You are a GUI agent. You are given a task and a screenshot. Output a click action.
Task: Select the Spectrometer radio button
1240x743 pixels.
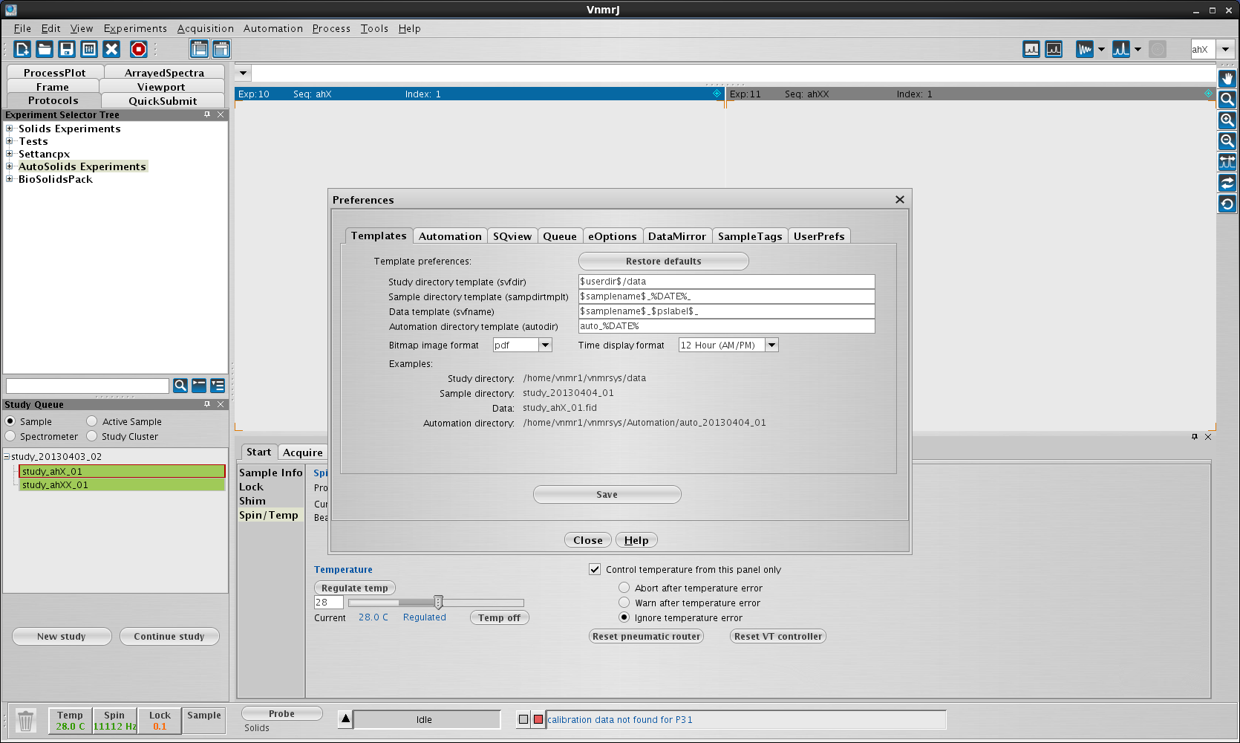point(10,436)
